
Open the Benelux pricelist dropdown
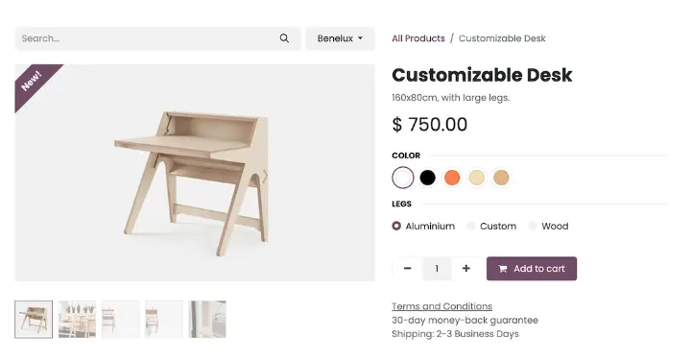[340, 38]
